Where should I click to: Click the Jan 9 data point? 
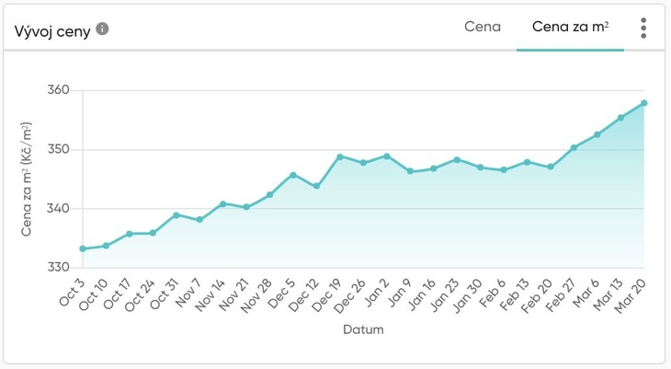(x=410, y=171)
